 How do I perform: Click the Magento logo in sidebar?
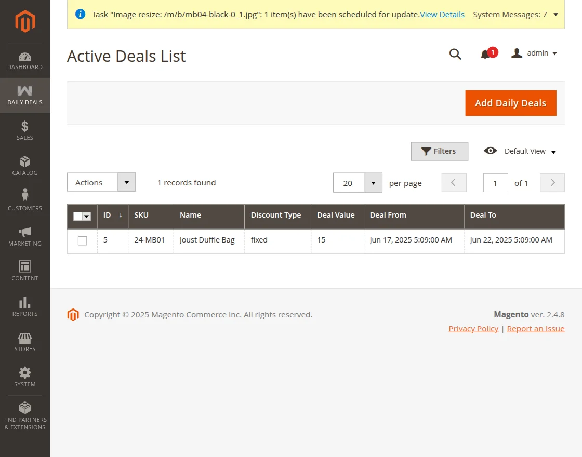(x=25, y=21)
